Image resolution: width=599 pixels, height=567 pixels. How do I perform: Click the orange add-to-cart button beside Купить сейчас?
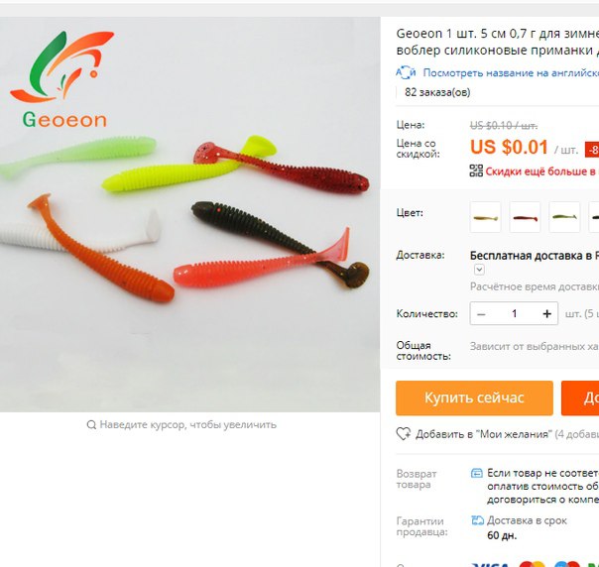pos(580,397)
